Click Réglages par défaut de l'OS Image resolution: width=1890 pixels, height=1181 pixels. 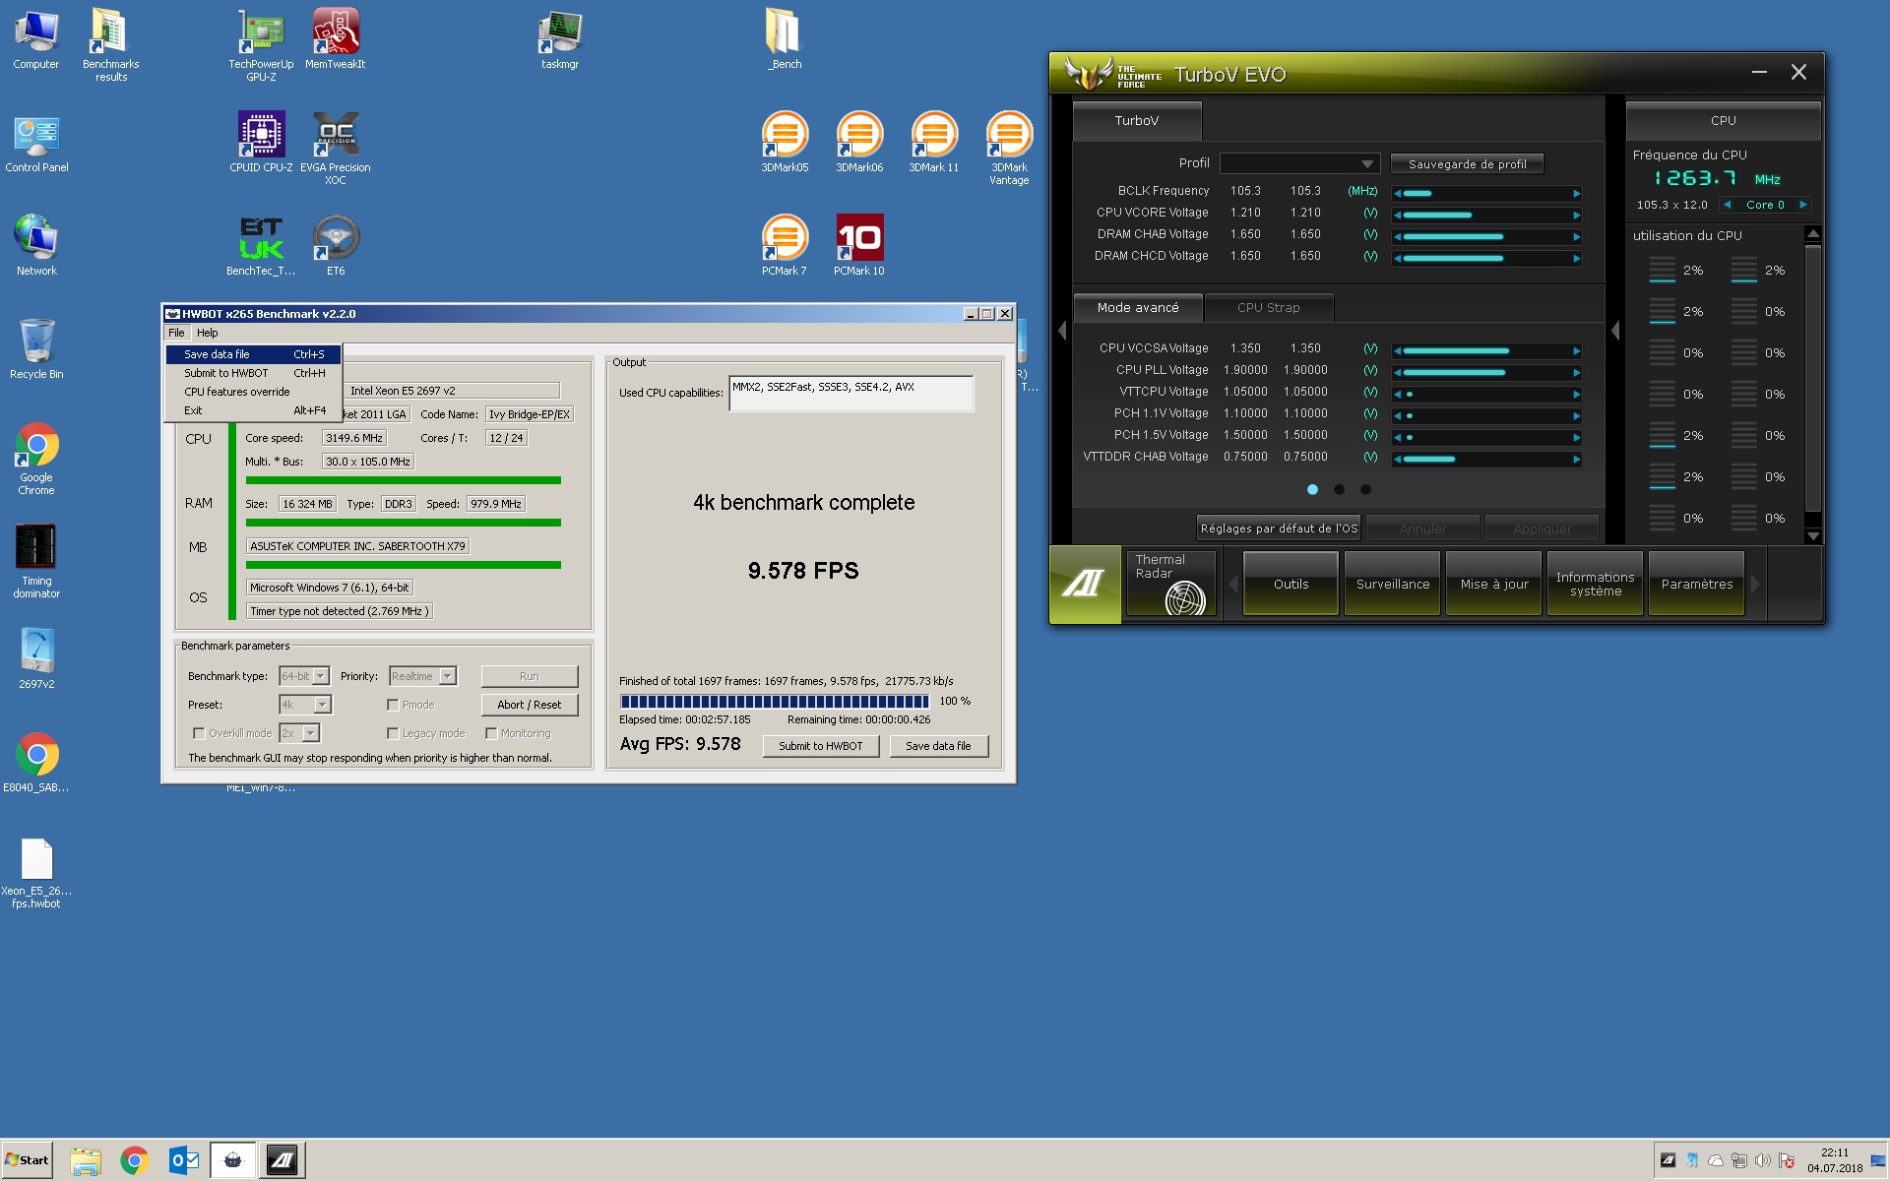point(1279,528)
